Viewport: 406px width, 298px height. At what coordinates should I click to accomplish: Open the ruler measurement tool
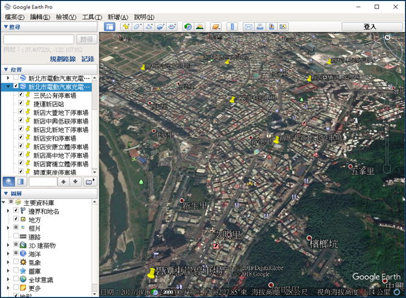click(x=232, y=27)
